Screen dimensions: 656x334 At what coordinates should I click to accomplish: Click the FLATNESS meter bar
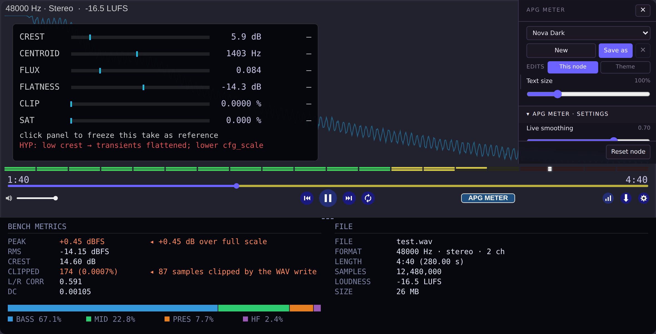[140, 87]
